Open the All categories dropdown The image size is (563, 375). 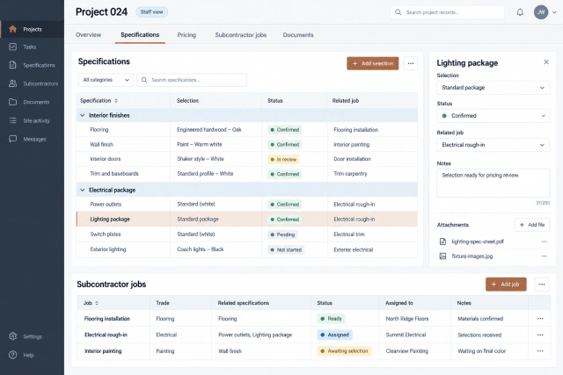pos(106,80)
